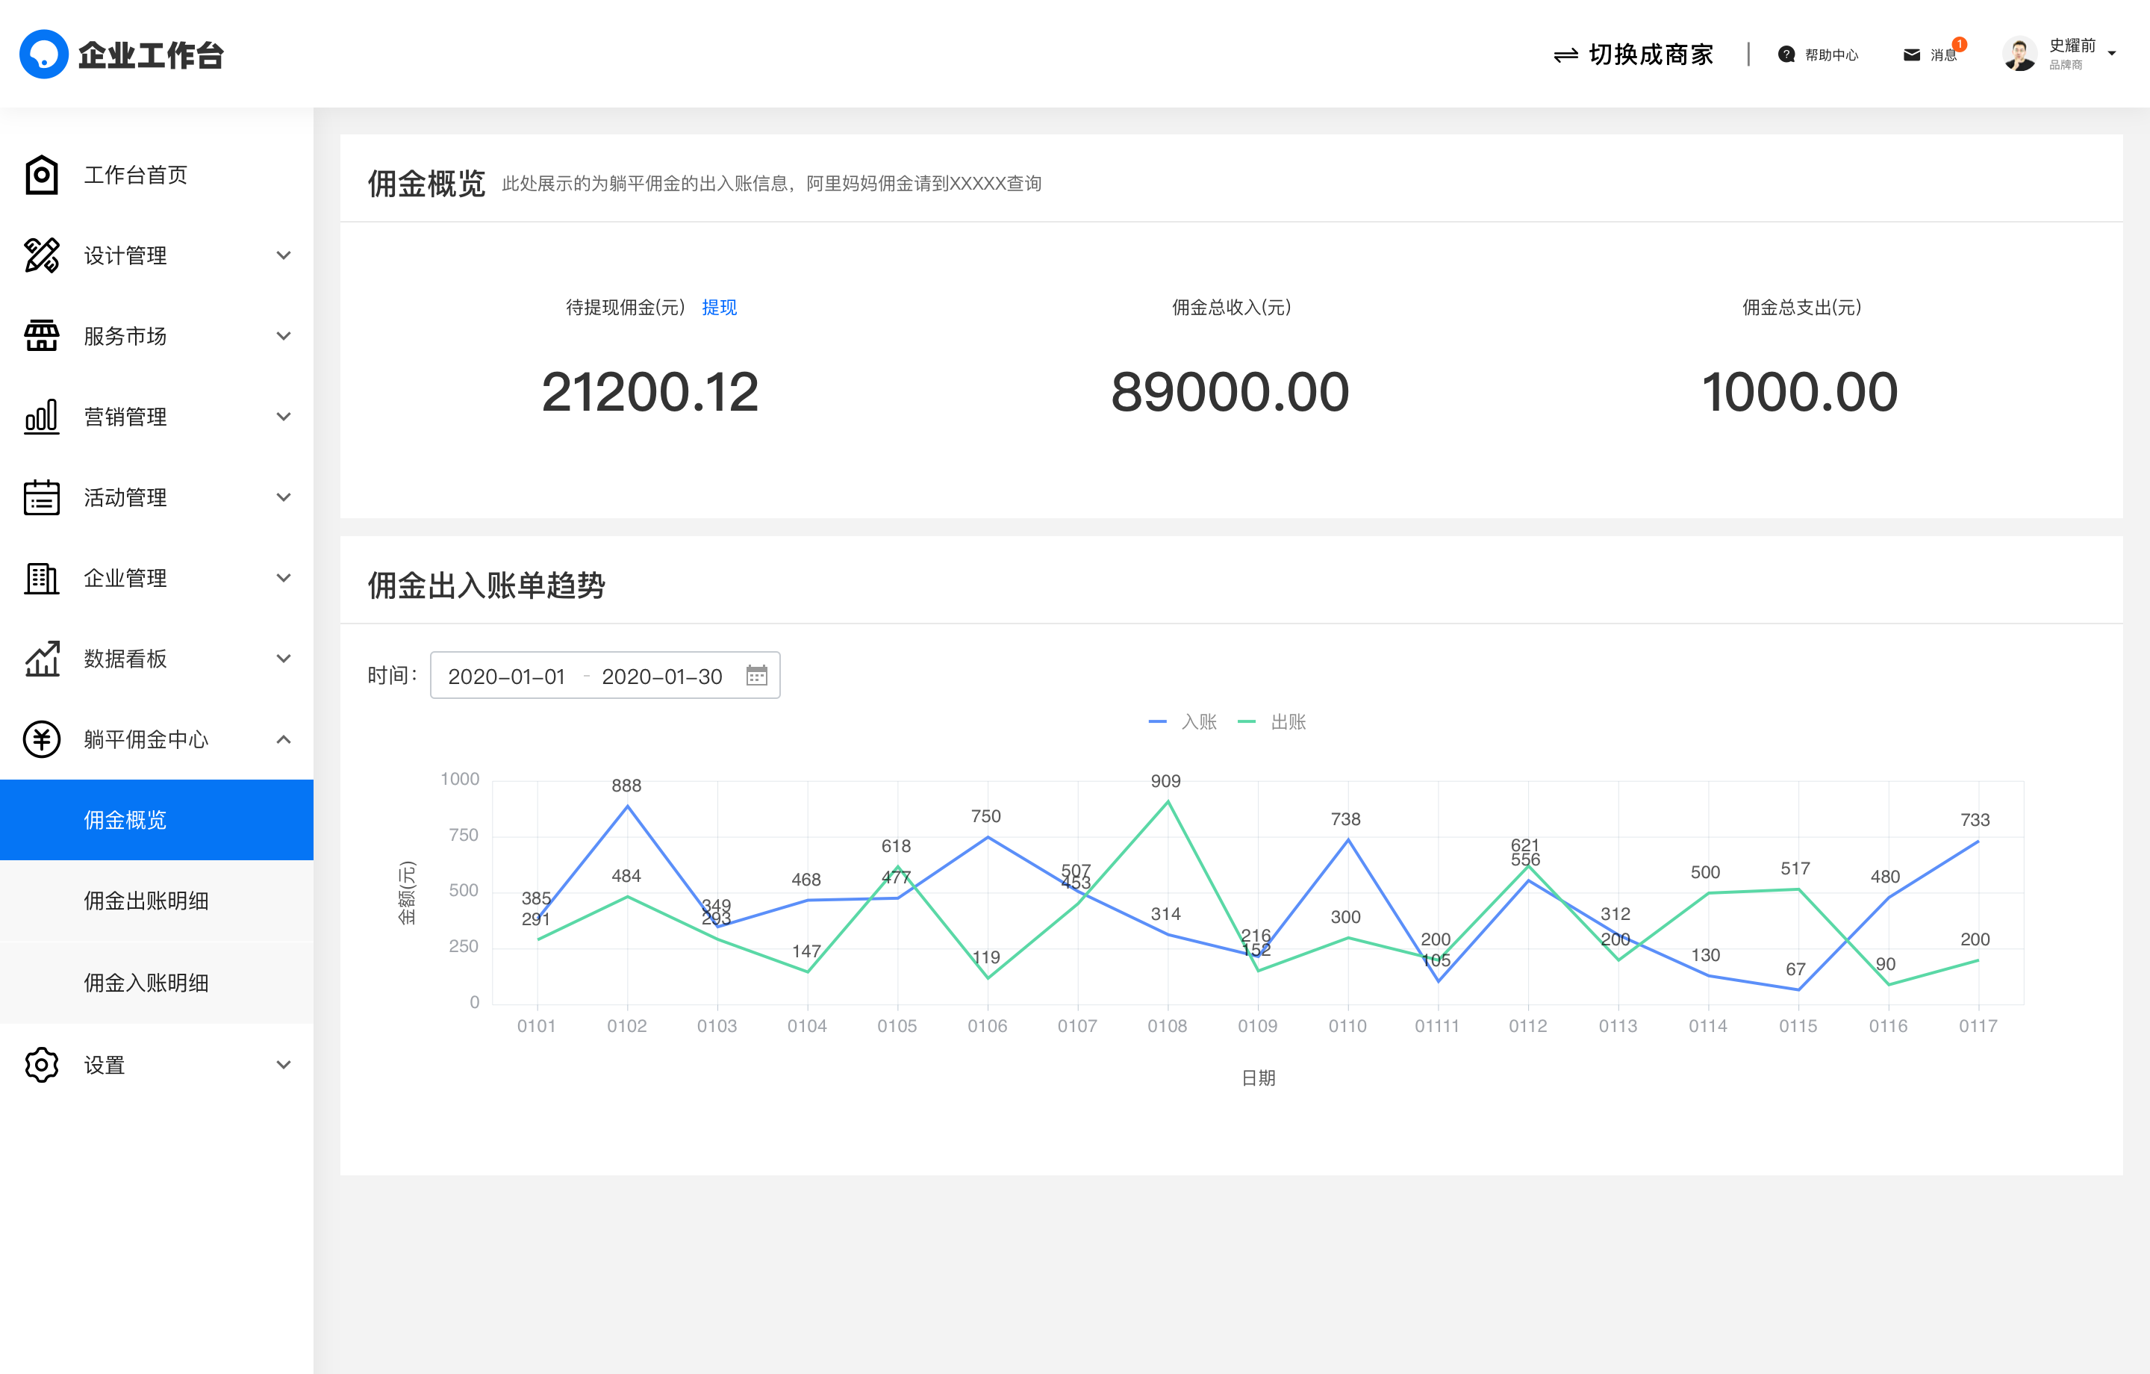Open the 设计管理 menu label
2150x1374 pixels.
pyautogui.click(x=125, y=255)
